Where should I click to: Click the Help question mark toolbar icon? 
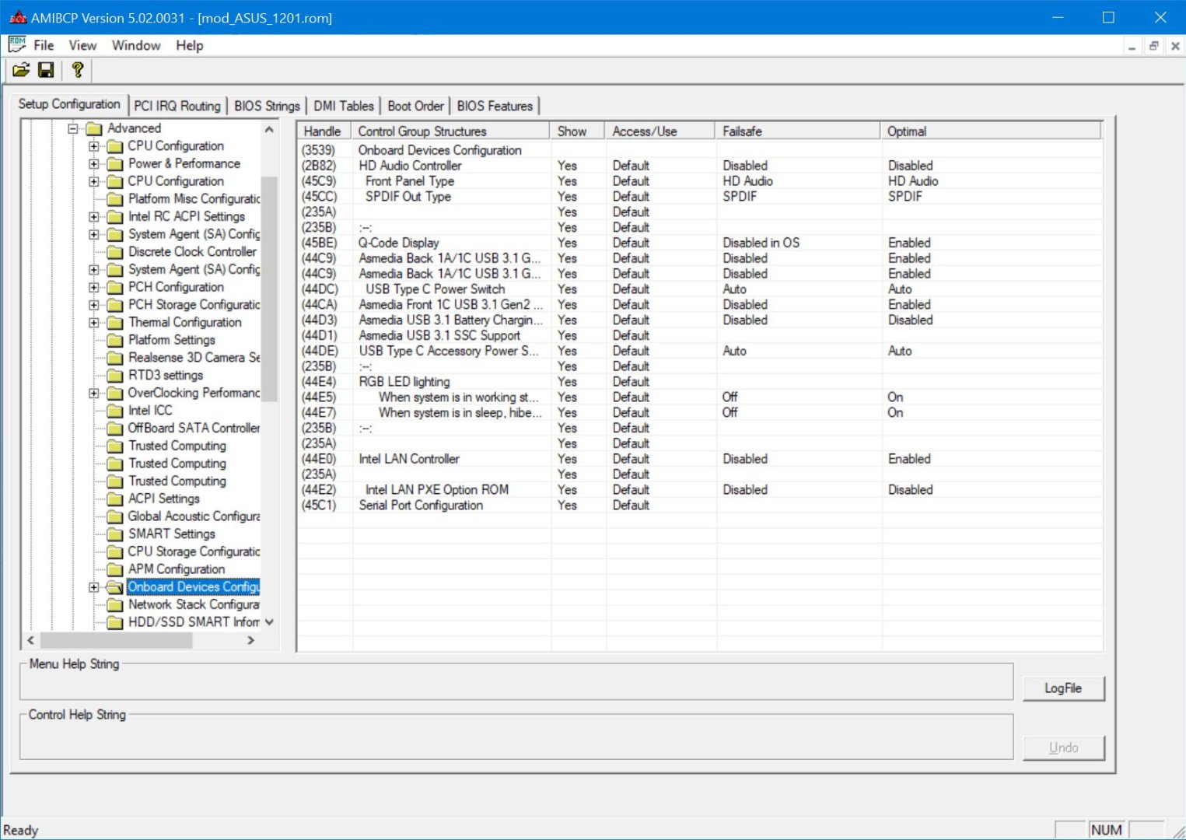(77, 70)
